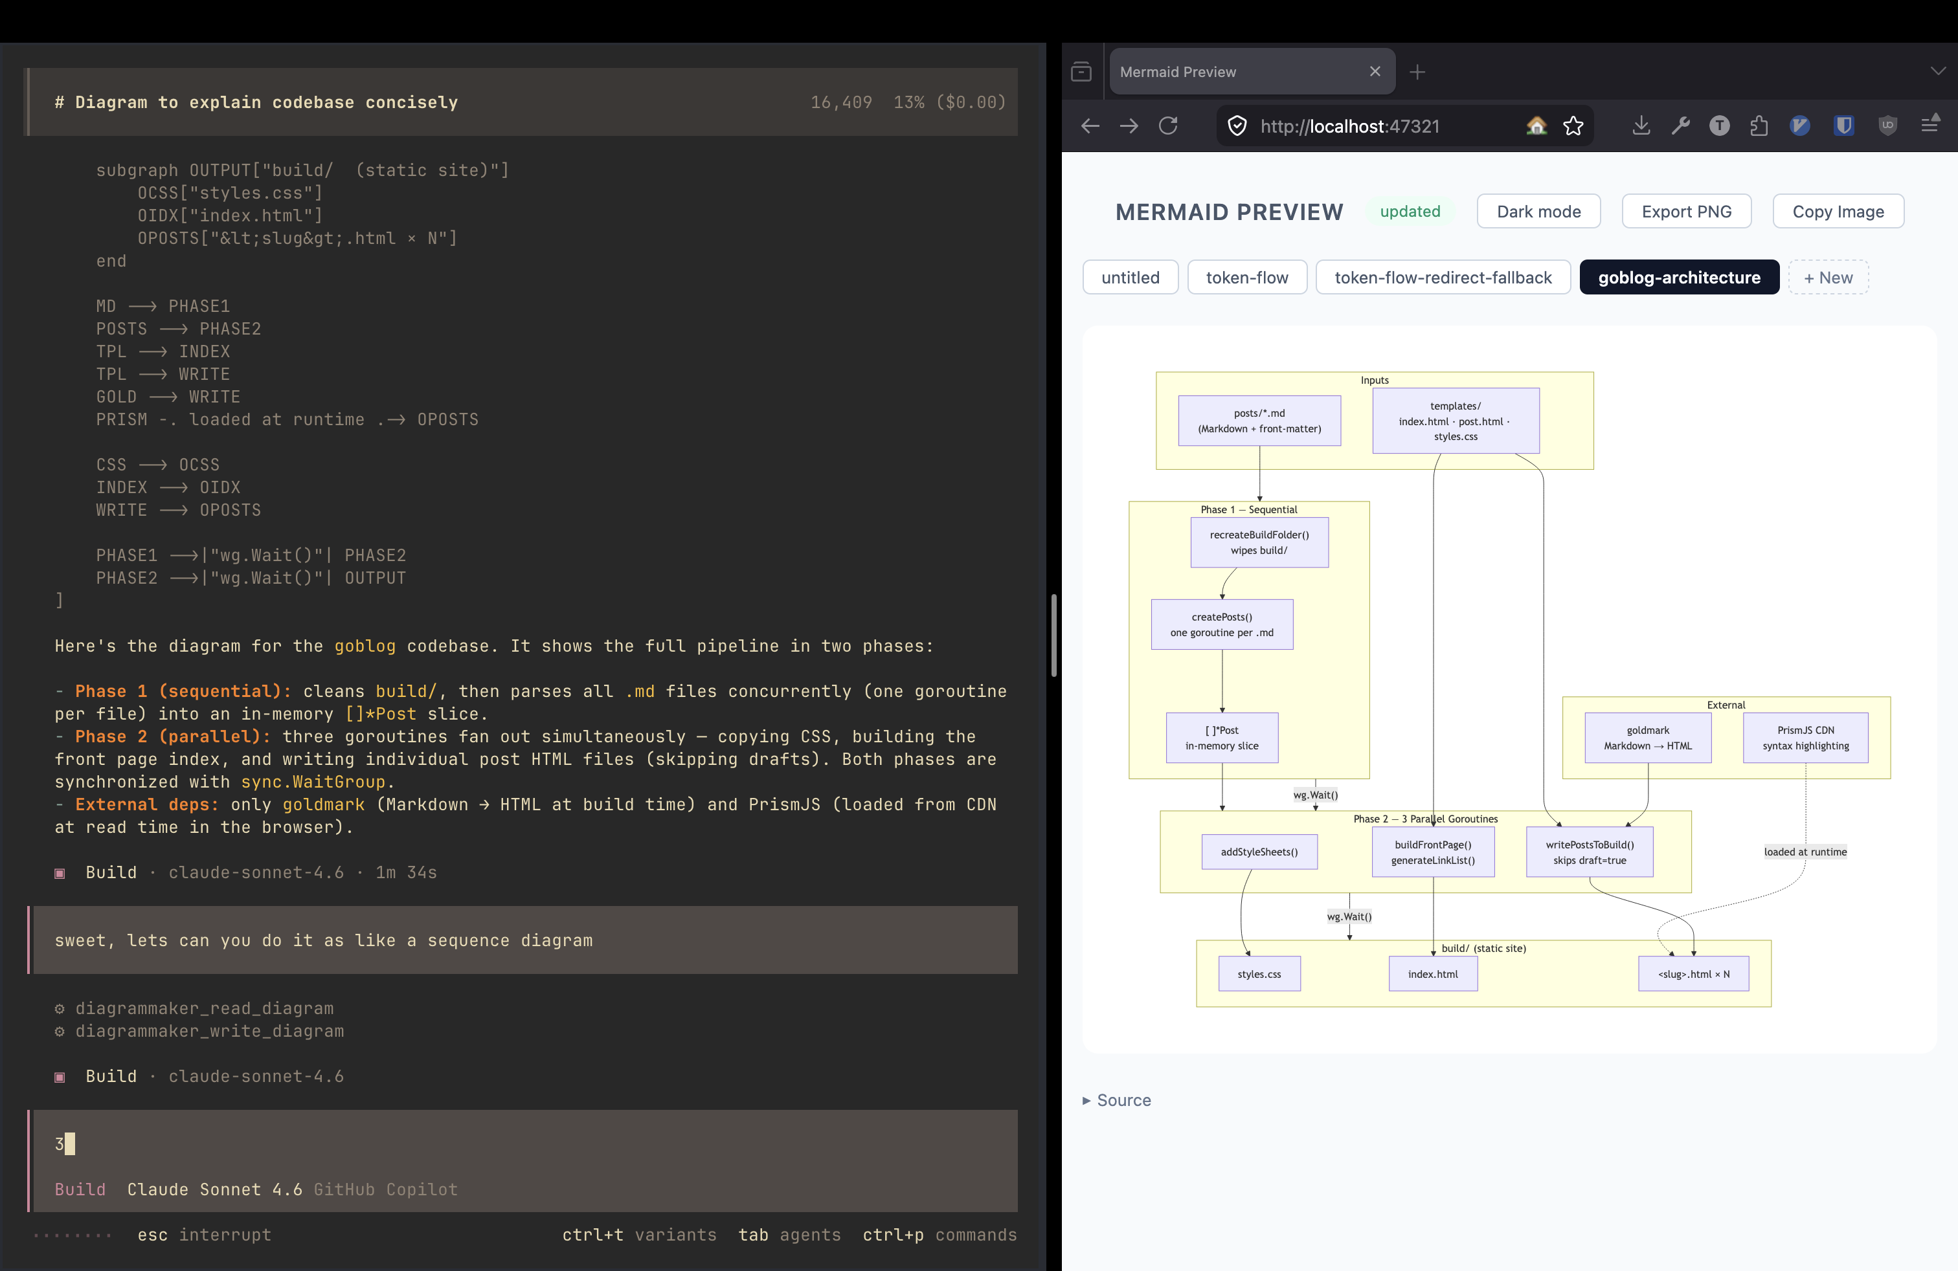Open the Bitwarden shield extension
The image size is (1958, 1271).
click(x=1843, y=126)
